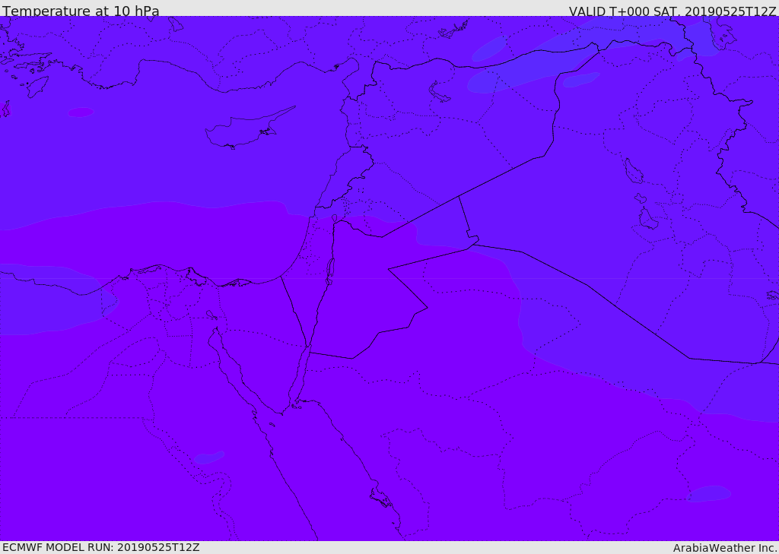Click the 'ArabiaWeather Inc' credit text
This screenshot has height=554, width=779.
(x=725, y=548)
